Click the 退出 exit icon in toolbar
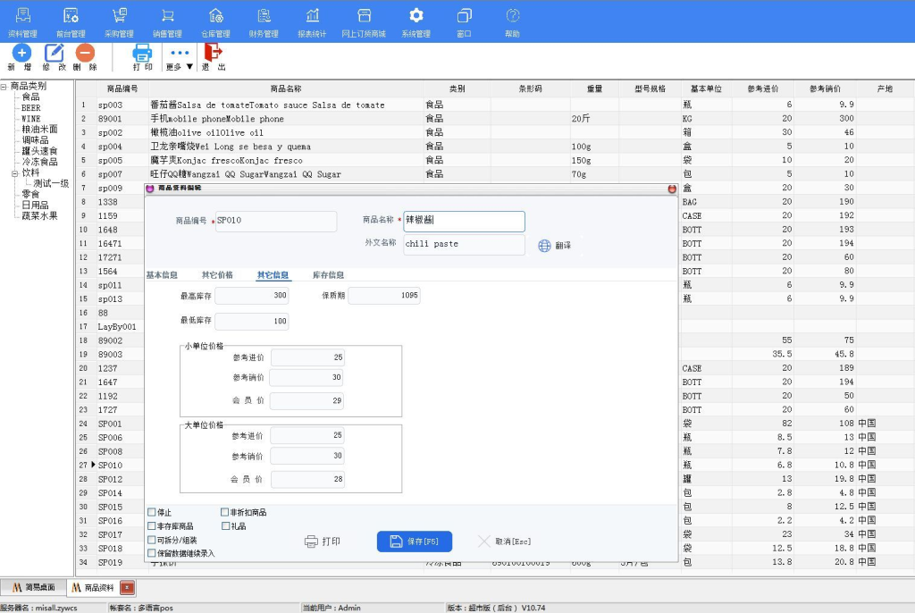This screenshot has height=613, width=915. [x=214, y=54]
